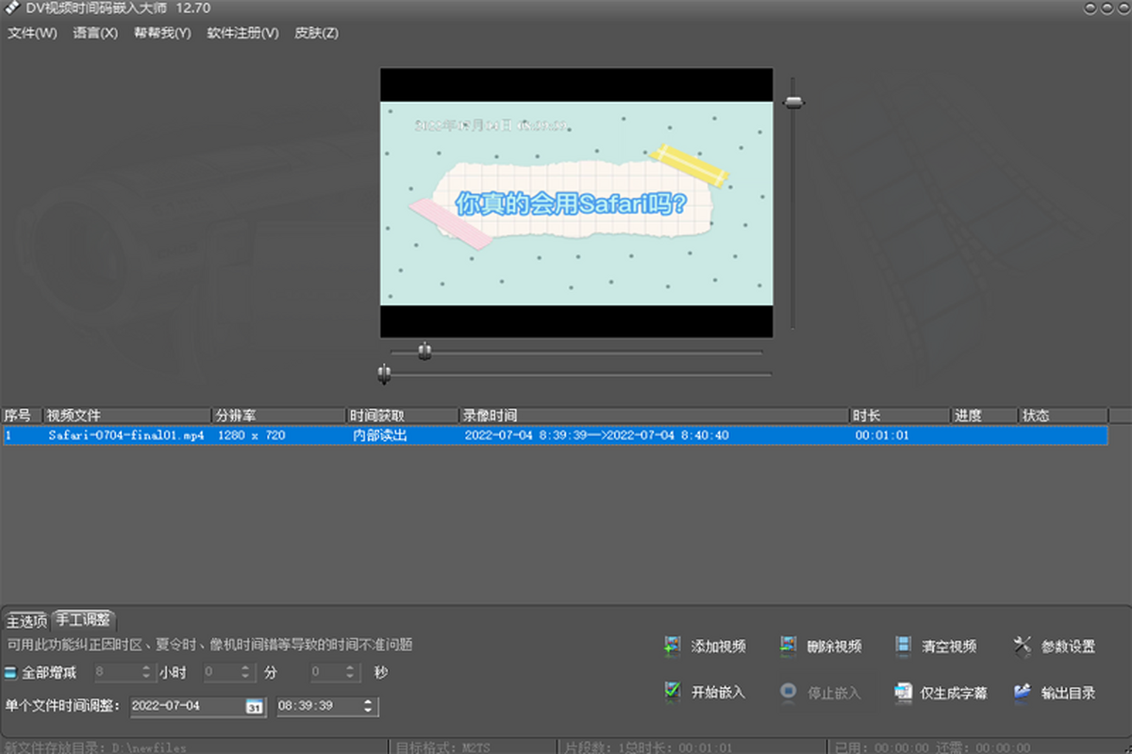Image resolution: width=1132 pixels, height=754 pixels.
Task: Click the 添加视频 add video icon
Action: (673, 646)
